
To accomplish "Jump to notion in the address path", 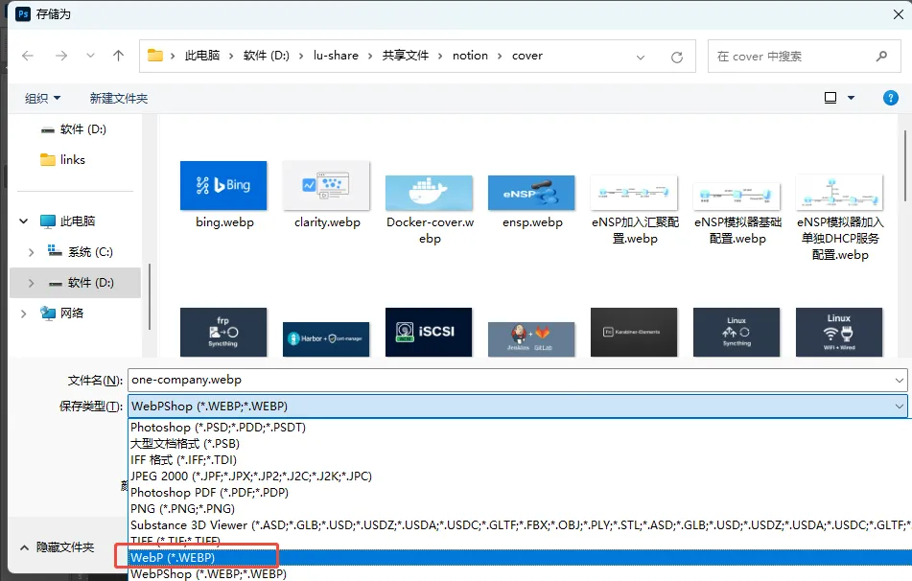I will pyautogui.click(x=470, y=56).
